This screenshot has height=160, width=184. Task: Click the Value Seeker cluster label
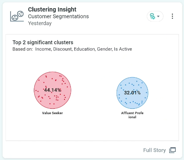tap(53, 113)
